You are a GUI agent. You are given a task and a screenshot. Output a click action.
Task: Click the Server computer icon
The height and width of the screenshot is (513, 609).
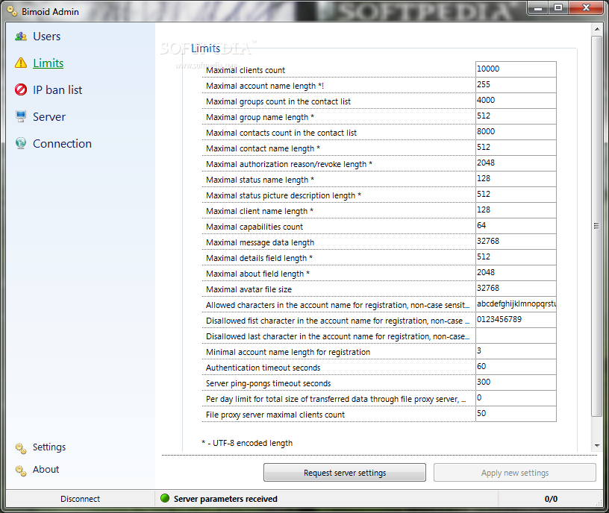point(21,116)
